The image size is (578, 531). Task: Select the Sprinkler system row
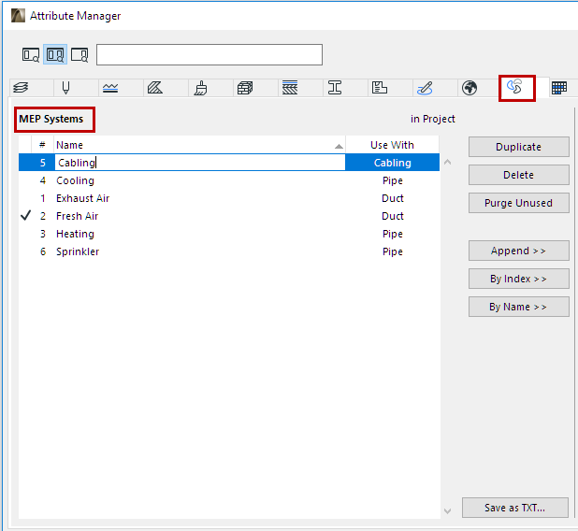point(229,251)
